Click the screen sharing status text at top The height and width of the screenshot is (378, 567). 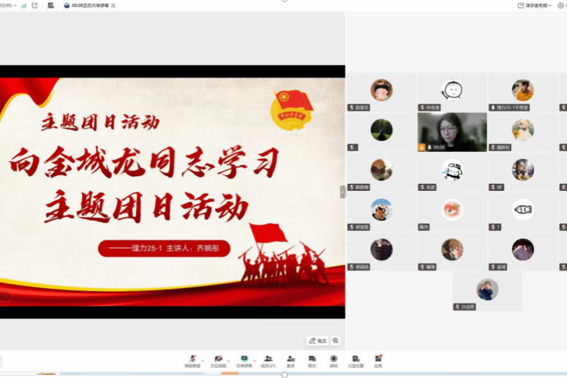coord(90,5)
